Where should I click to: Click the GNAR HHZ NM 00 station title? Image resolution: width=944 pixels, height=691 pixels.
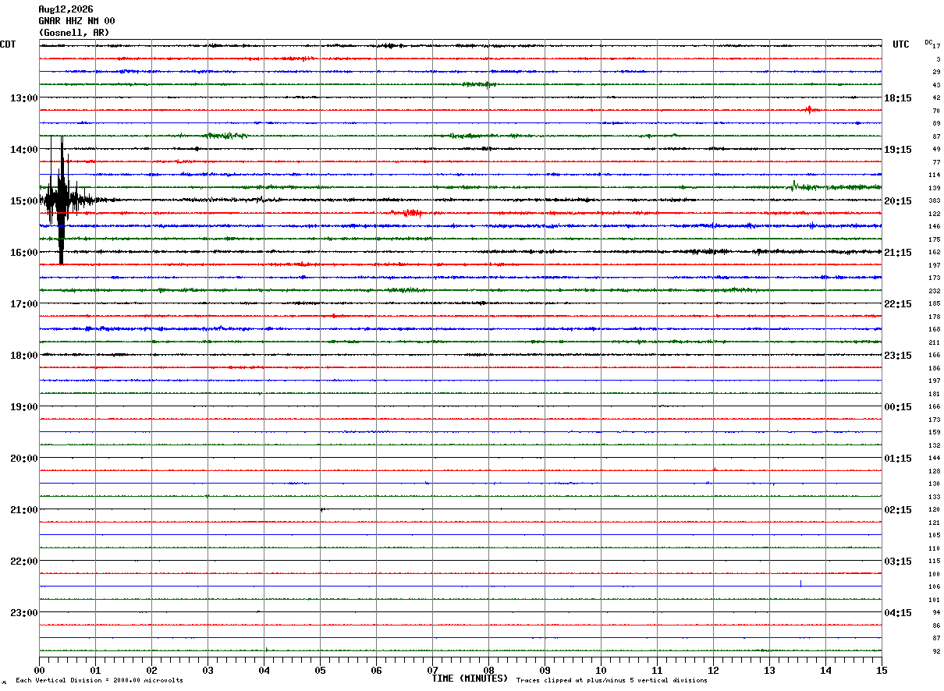[76, 21]
